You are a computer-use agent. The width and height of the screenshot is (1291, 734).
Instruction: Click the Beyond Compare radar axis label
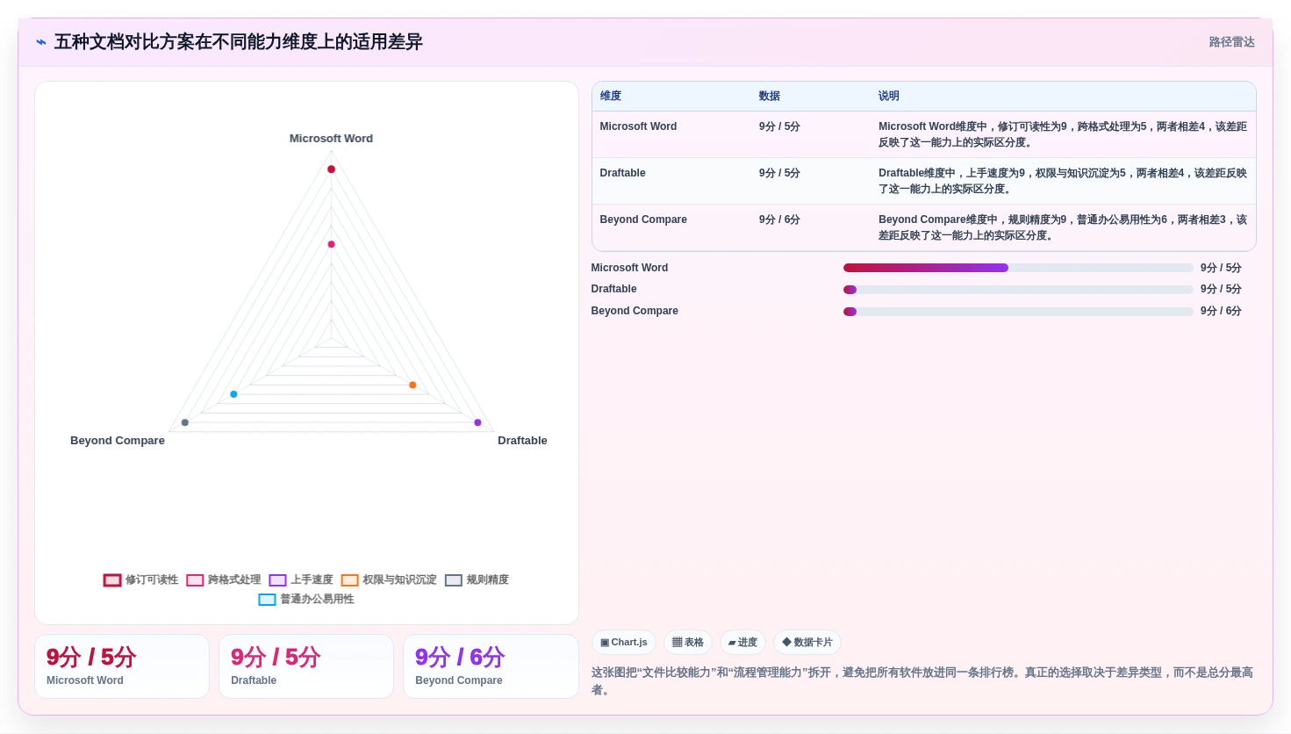click(118, 441)
